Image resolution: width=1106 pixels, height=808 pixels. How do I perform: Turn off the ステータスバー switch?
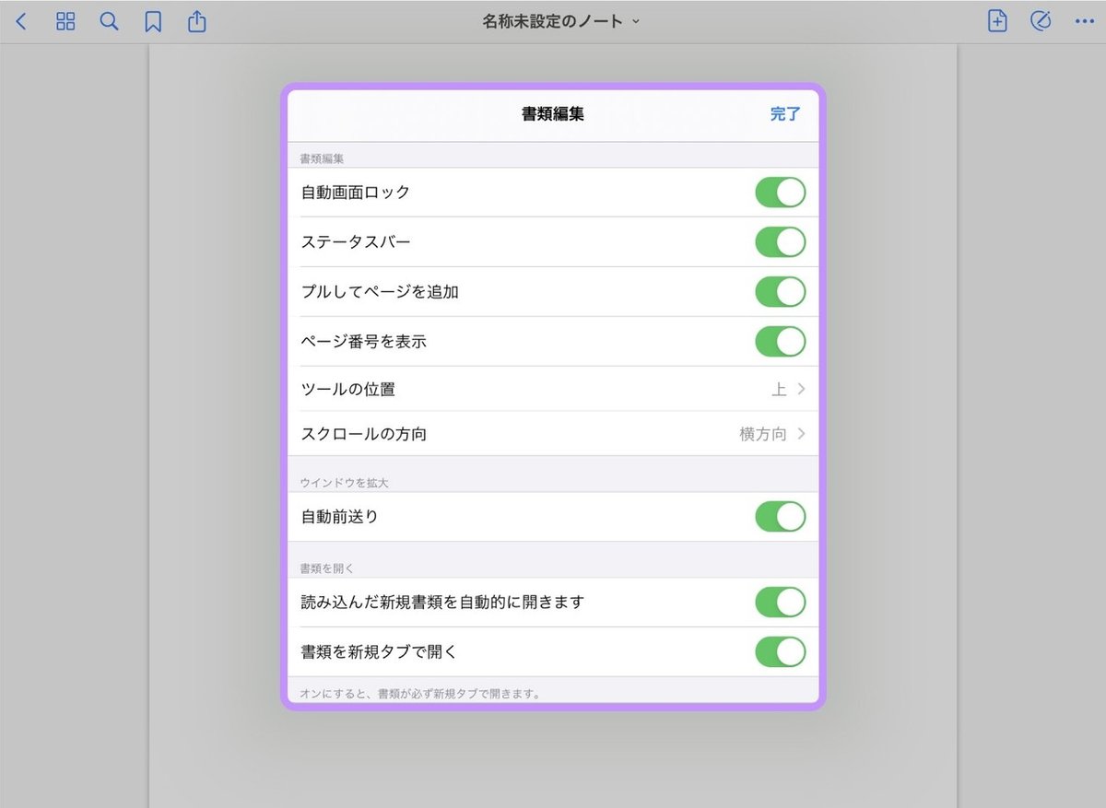click(781, 241)
